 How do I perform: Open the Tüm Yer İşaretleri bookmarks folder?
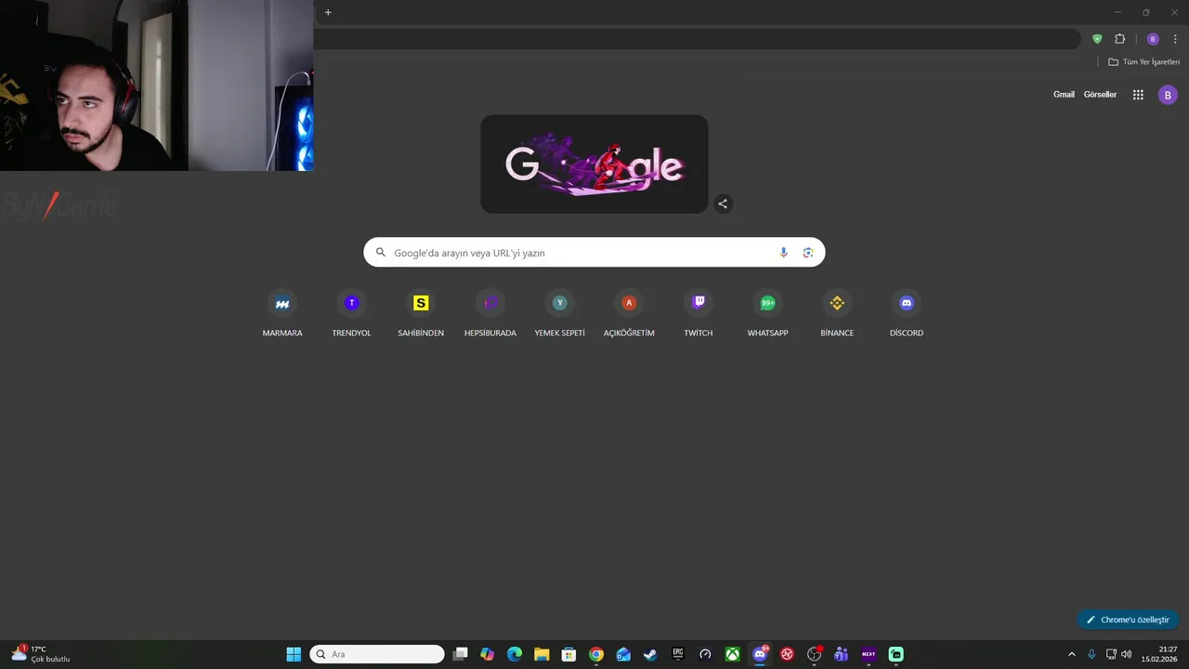click(x=1143, y=62)
